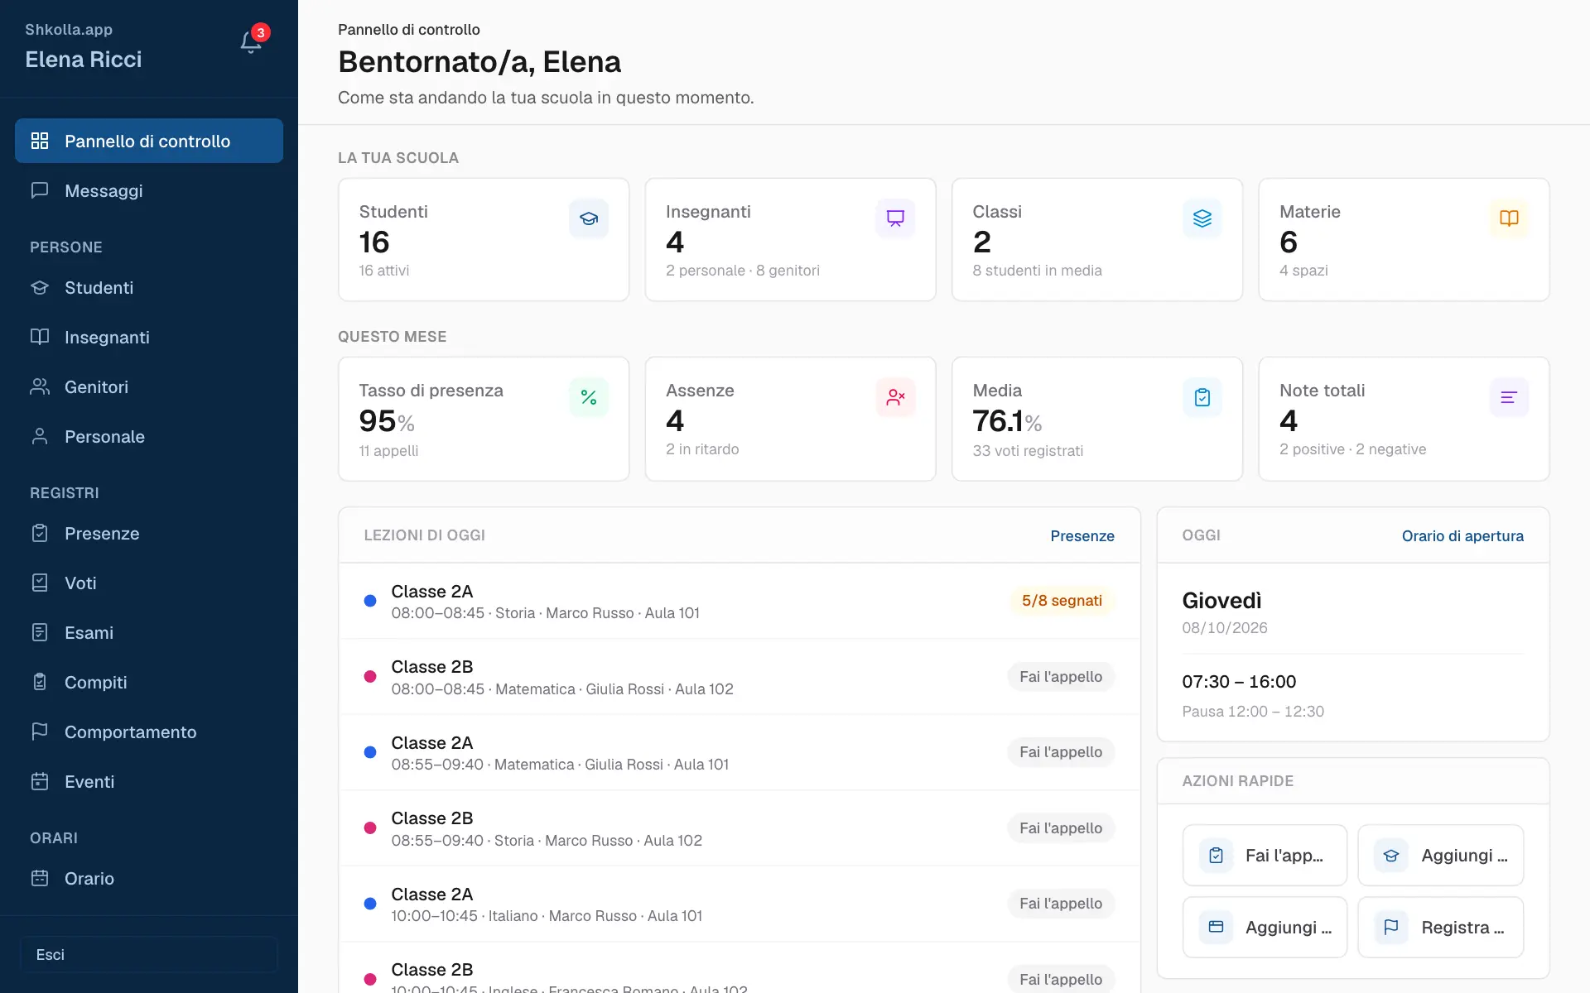Viewport: 1590px width, 993px height.
Task: Open Compiti in the sidebar
Action: pyautogui.click(x=149, y=682)
